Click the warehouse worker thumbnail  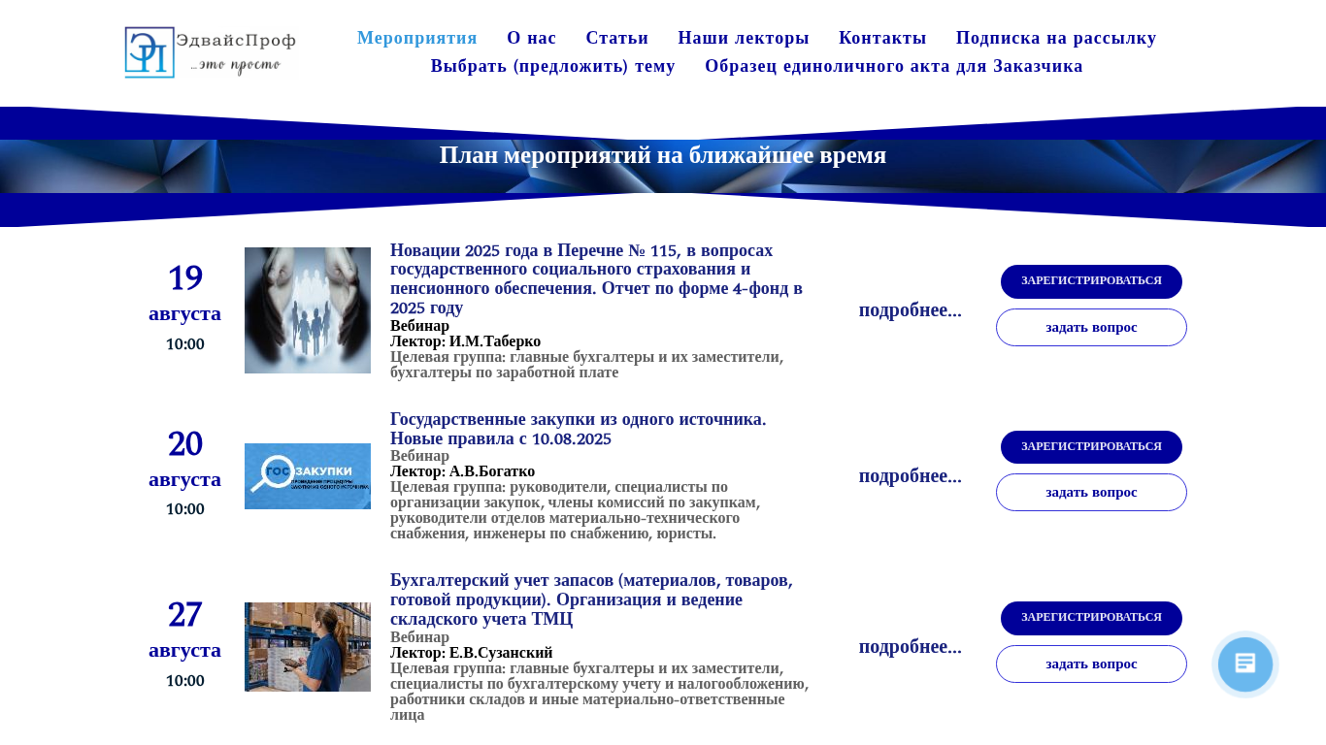(308, 647)
